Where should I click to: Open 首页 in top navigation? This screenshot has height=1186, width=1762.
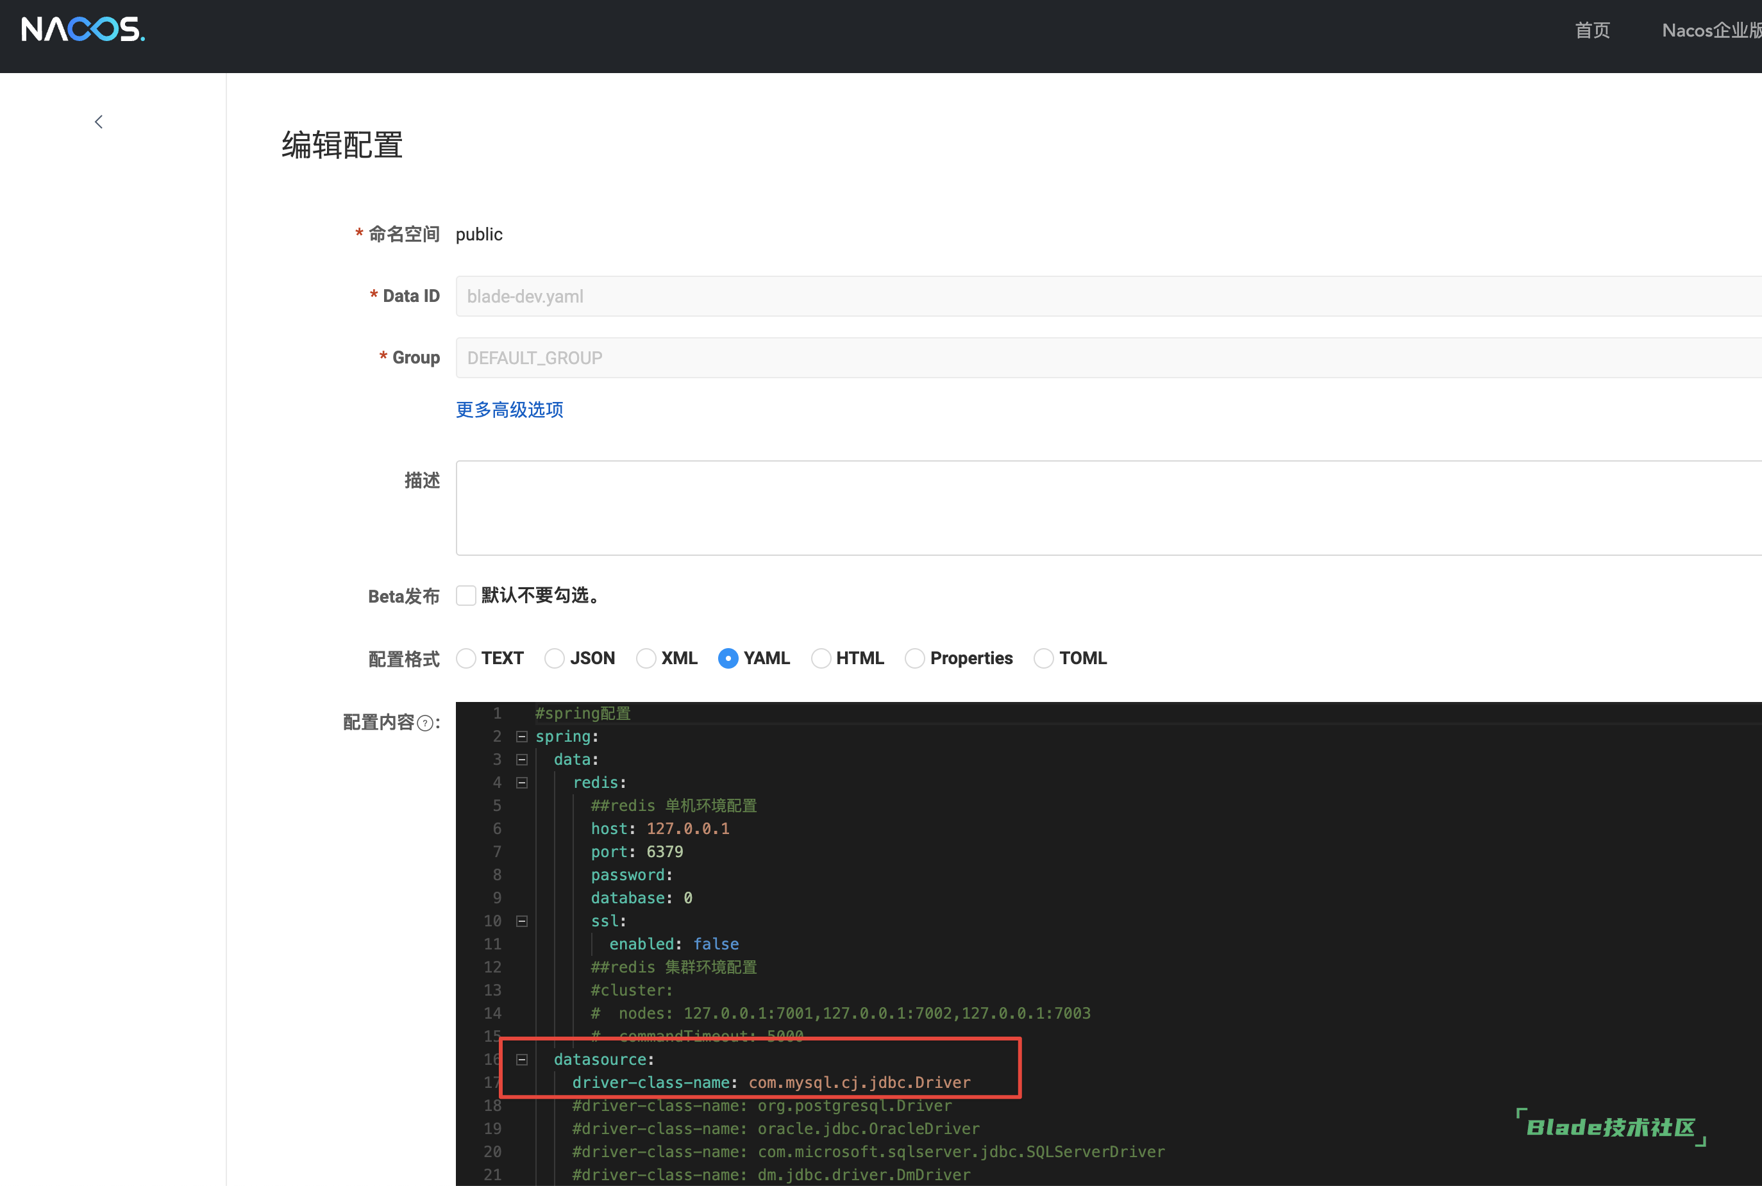click(x=1593, y=30)
